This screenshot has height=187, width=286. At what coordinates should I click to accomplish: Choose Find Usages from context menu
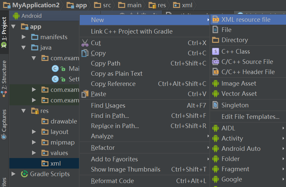[x=108, y=106]
